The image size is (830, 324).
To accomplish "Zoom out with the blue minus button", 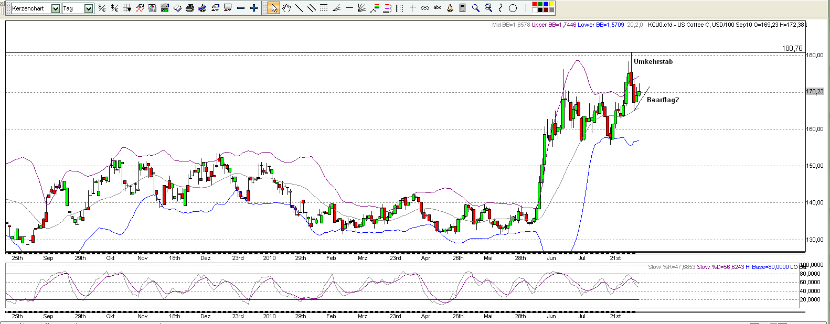I will point(241,8).
